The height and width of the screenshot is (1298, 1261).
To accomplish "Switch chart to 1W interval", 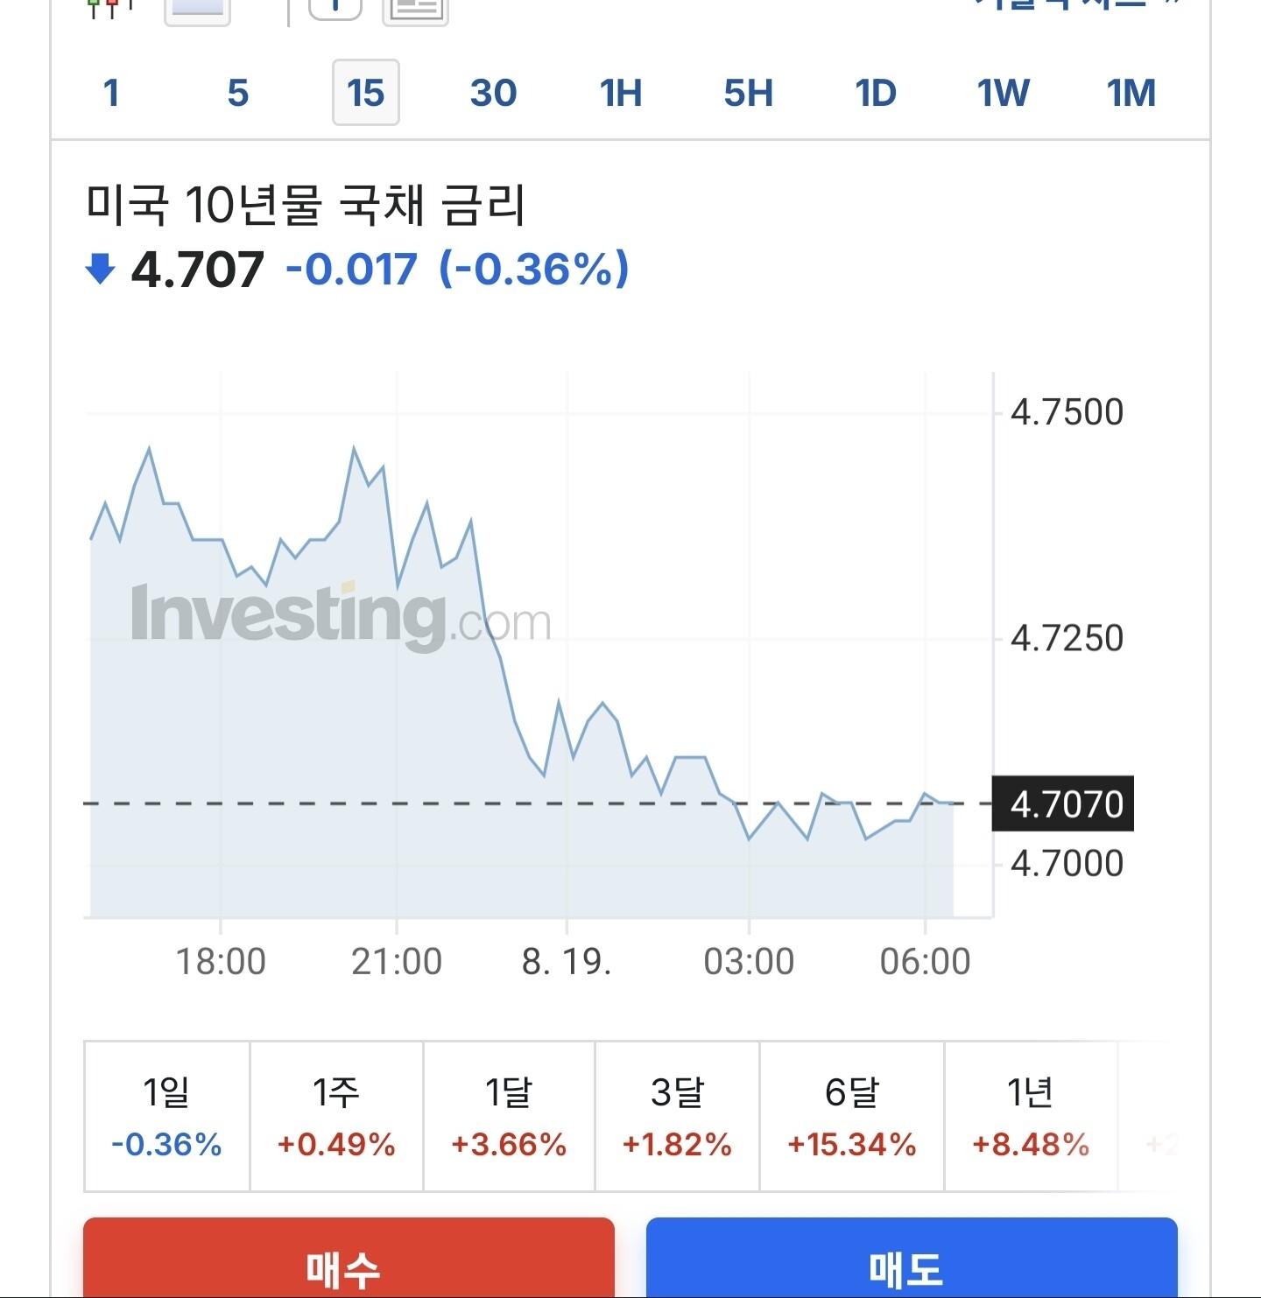I will pos(1004,93).
